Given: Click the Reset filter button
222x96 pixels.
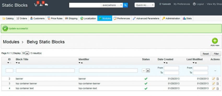Looking at the screenshot, I should tap(206, 54).
